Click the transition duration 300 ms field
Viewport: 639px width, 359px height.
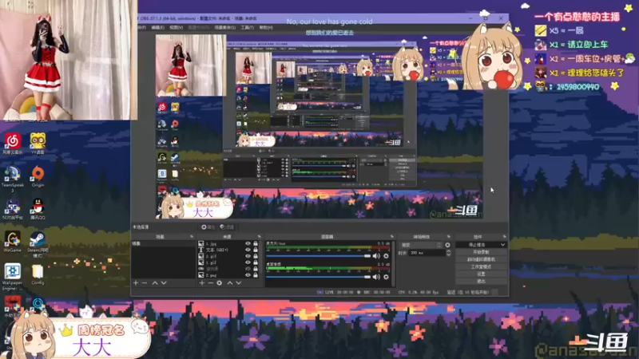[x=427, y=253]
